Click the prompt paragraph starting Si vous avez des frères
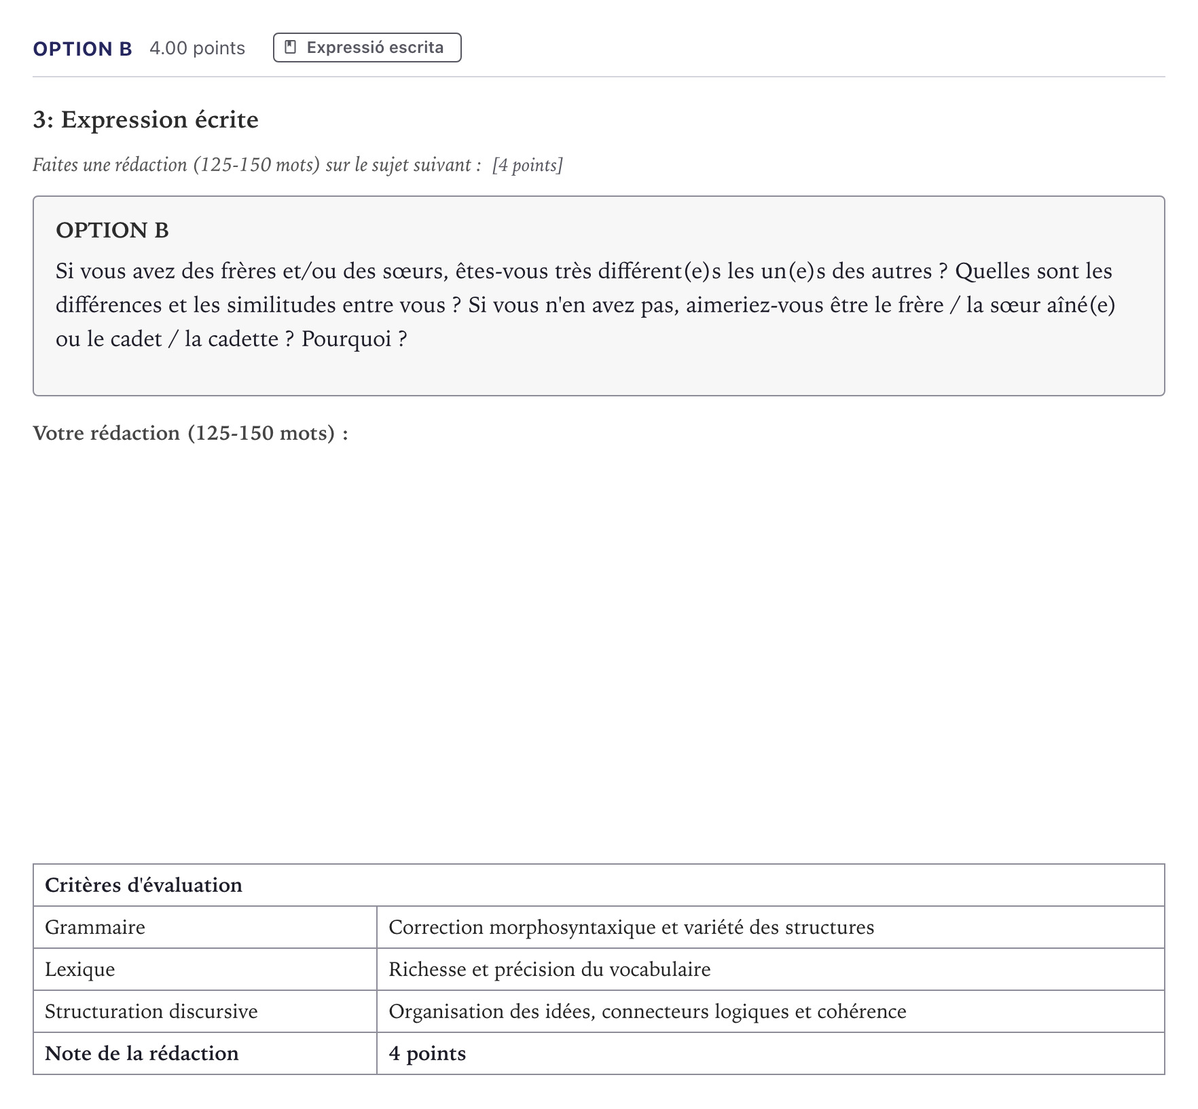Viewport: 1198px width, 1109px height. [x=585, y=305]
